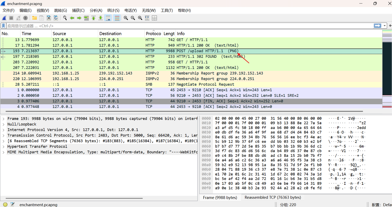
Task: Select packet 3 FIN, ACK TCP row
Action: [191, 101]
